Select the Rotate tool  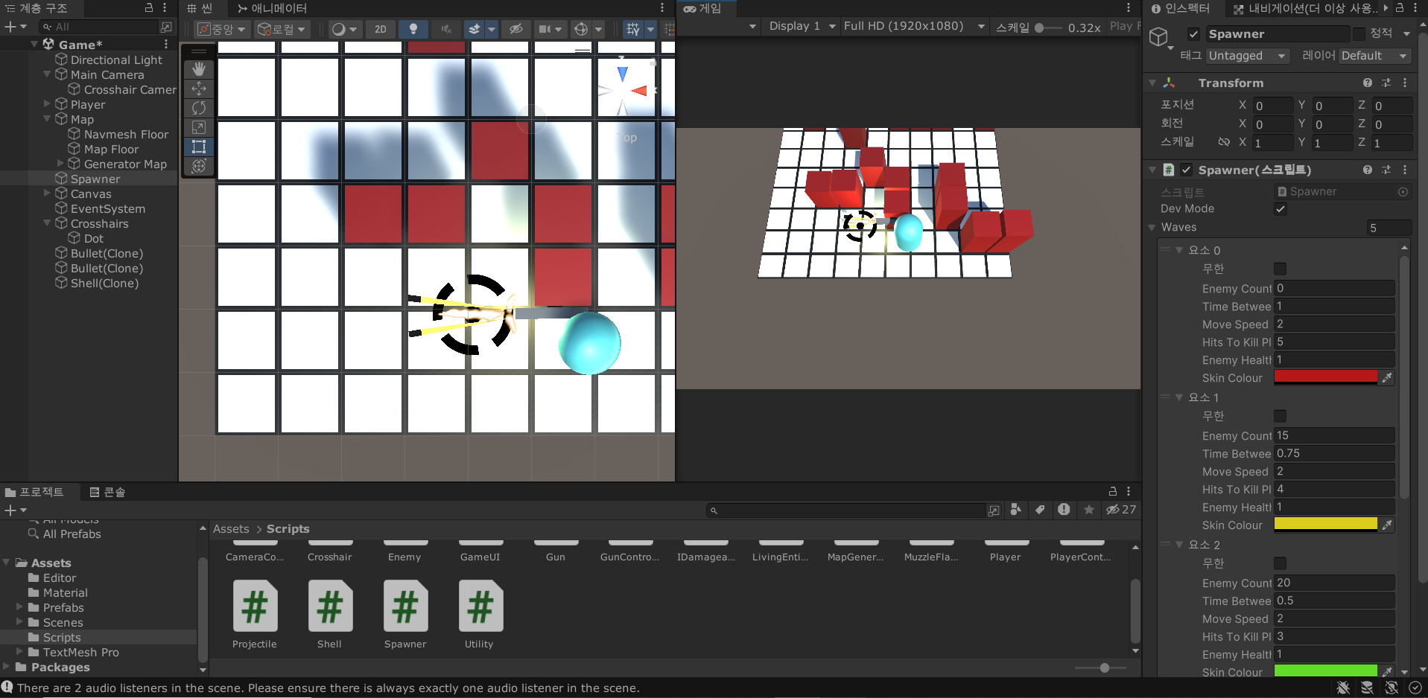click(199, 108)
